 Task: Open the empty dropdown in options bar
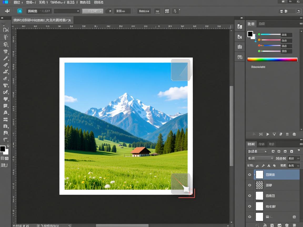coord(67,11)
